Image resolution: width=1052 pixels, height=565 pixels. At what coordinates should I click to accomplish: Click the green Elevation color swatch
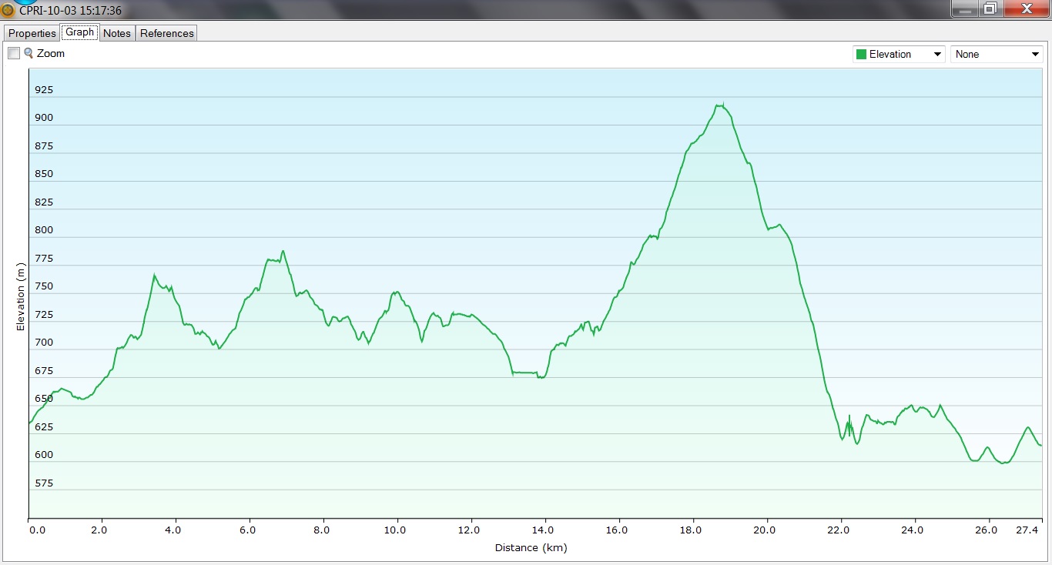click(861, 54)
